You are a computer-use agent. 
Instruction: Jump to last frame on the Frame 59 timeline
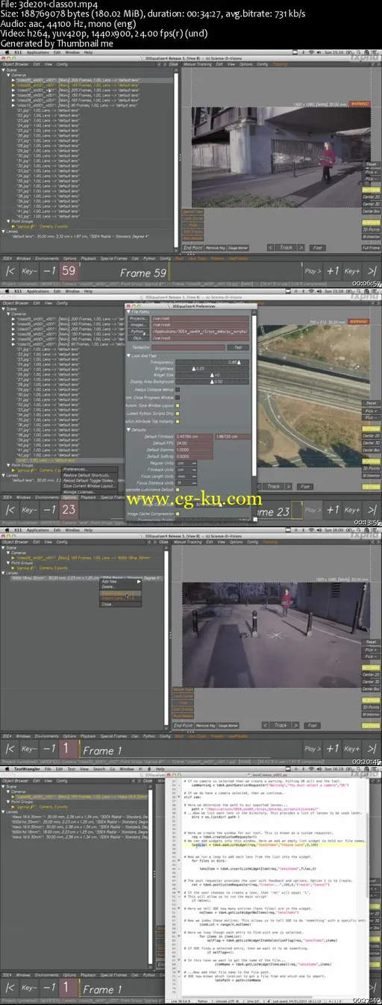point(372,272)
